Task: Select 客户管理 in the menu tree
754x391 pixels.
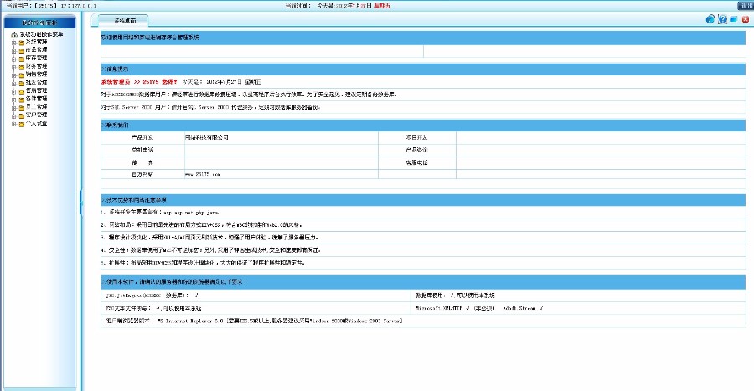Action: coord(36,116)
